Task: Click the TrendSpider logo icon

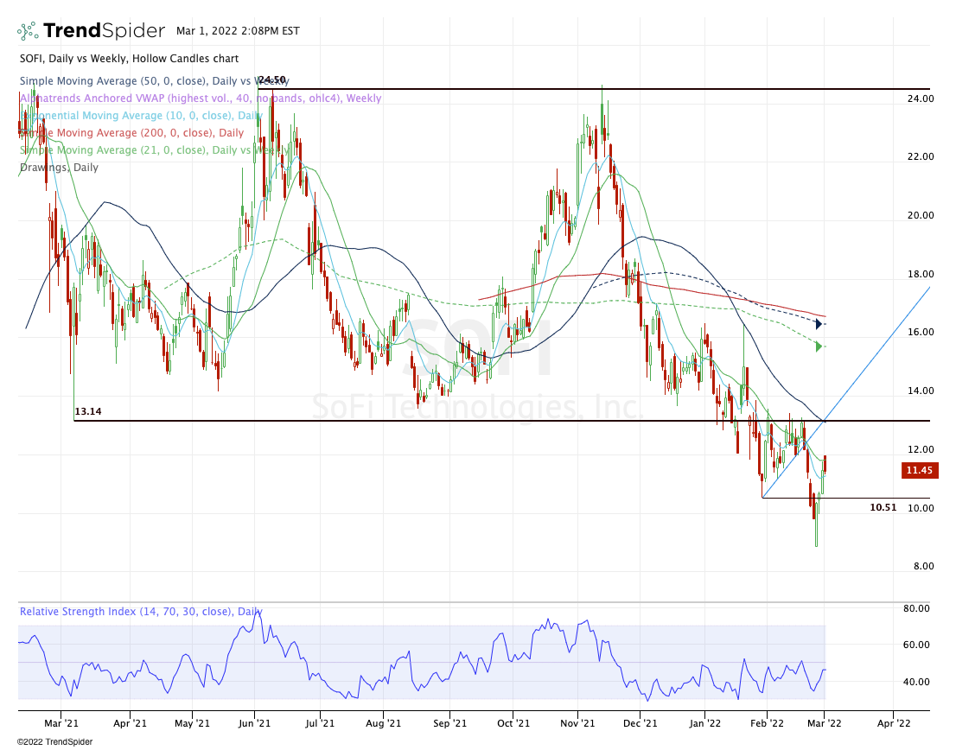Action: coord(28,31)
